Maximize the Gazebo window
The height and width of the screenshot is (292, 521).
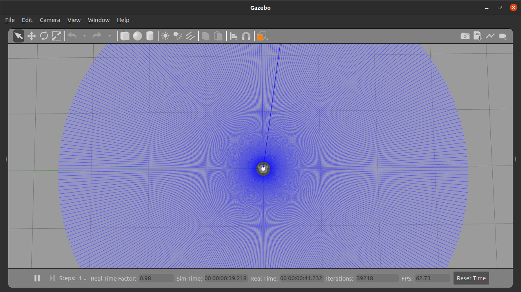pos(500,7)
